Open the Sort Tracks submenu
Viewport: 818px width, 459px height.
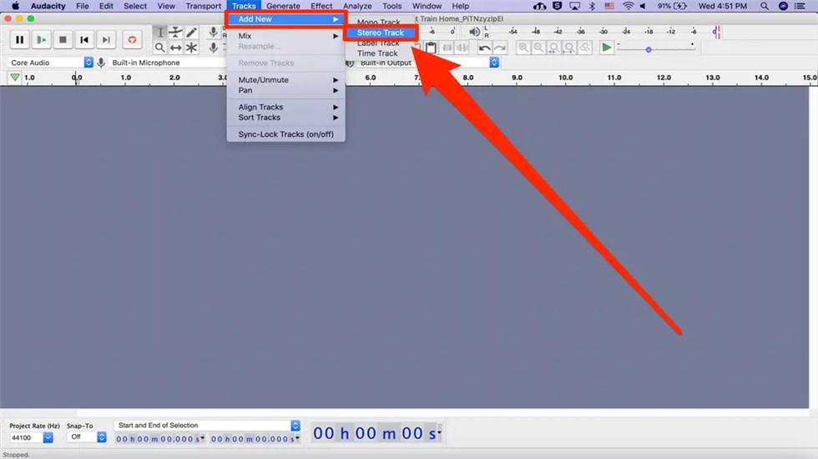(x=285, y=118)
